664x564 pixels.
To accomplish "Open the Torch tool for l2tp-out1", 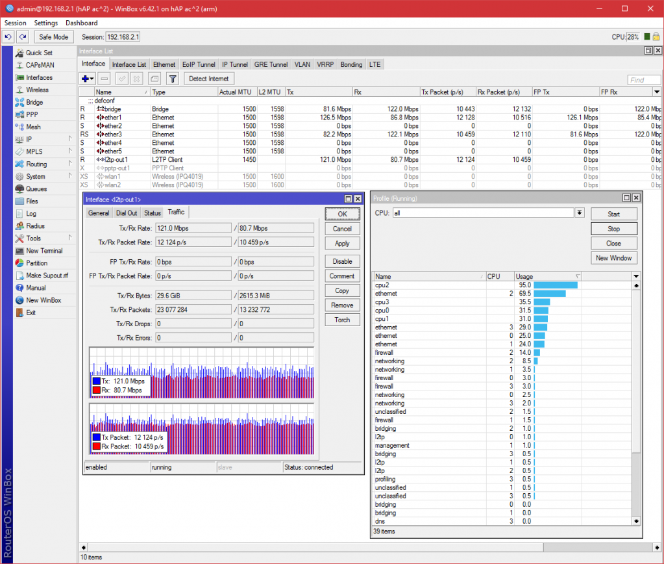I will coord(342,319).
